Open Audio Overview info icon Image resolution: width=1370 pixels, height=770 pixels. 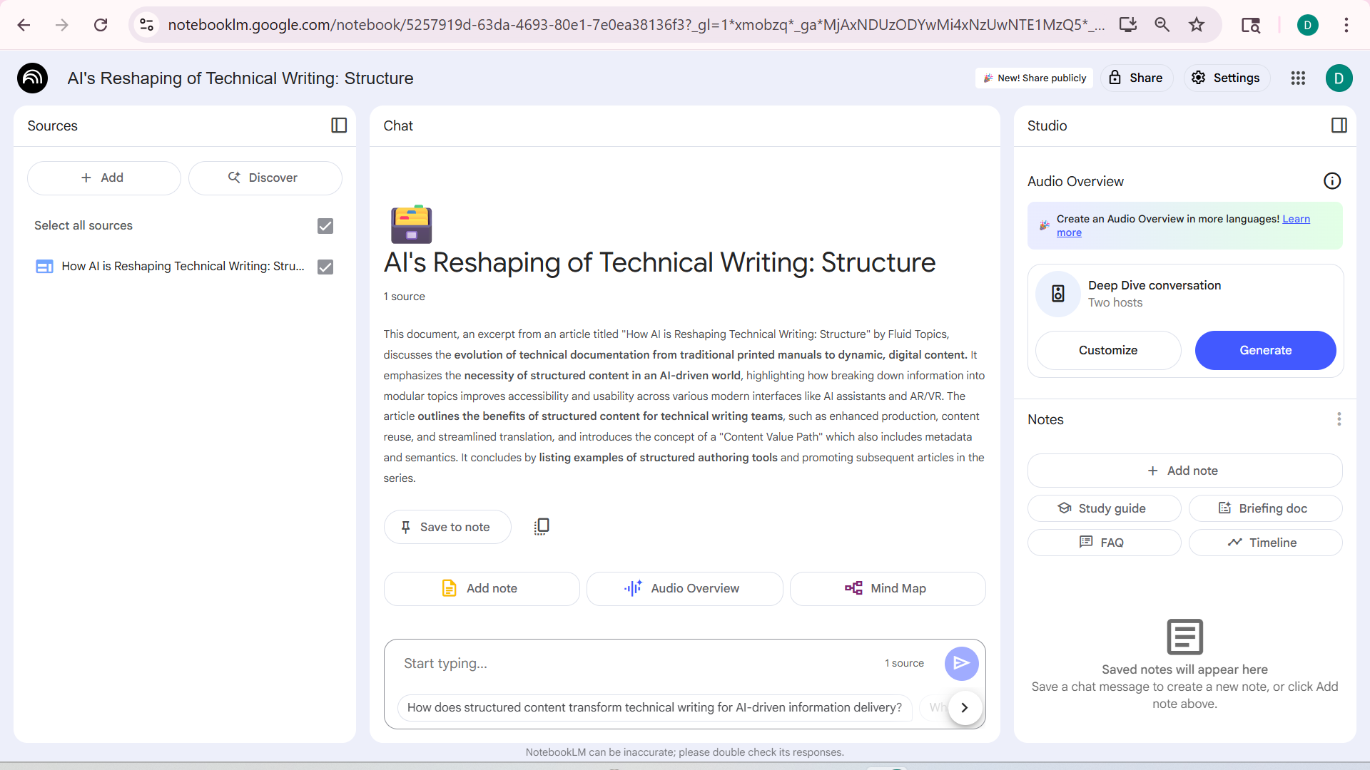(x=1332, y=181)
